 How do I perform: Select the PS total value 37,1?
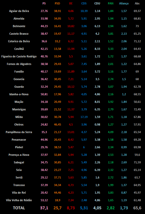(44, 208)
